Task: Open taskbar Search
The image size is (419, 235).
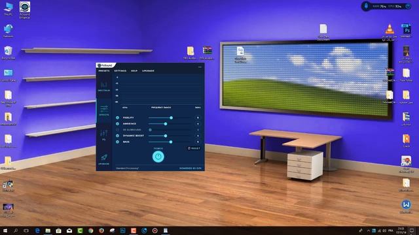Action: [16, 230]
